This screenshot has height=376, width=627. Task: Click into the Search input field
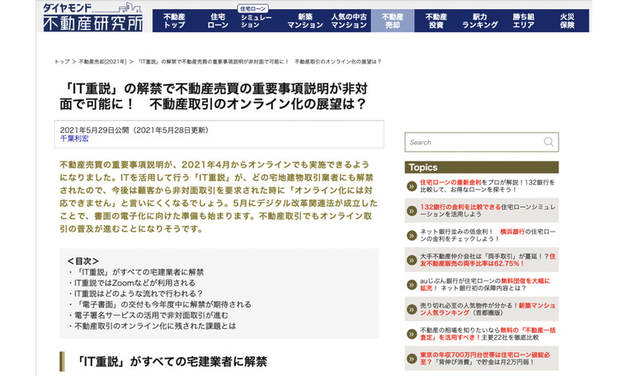click(470, 142)
